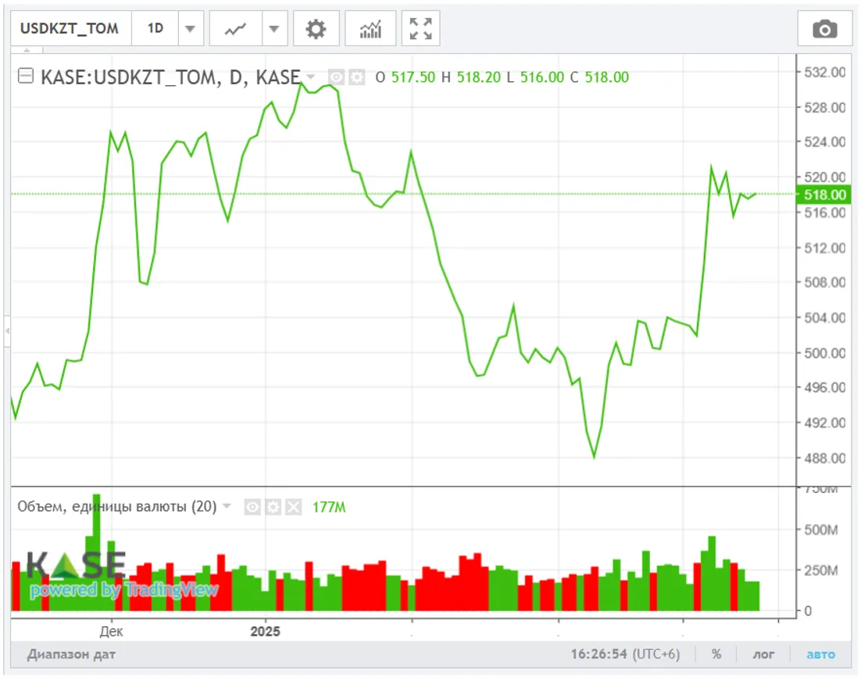This screenshot has height=681, width=861.
Task: Open settings for the USDKZT_TOM series legend
Action: coord(356,77)
